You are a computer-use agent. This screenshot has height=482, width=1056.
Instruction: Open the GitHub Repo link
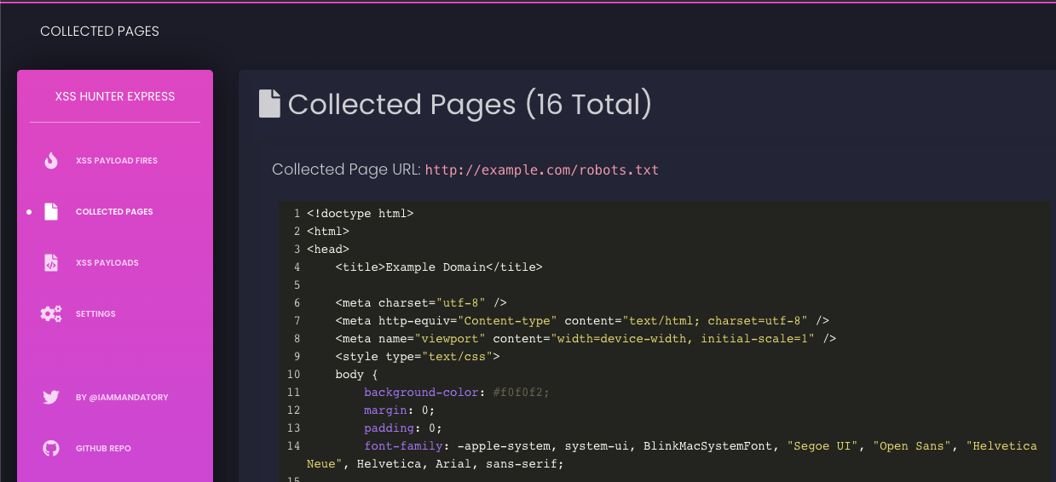point(103,448)
